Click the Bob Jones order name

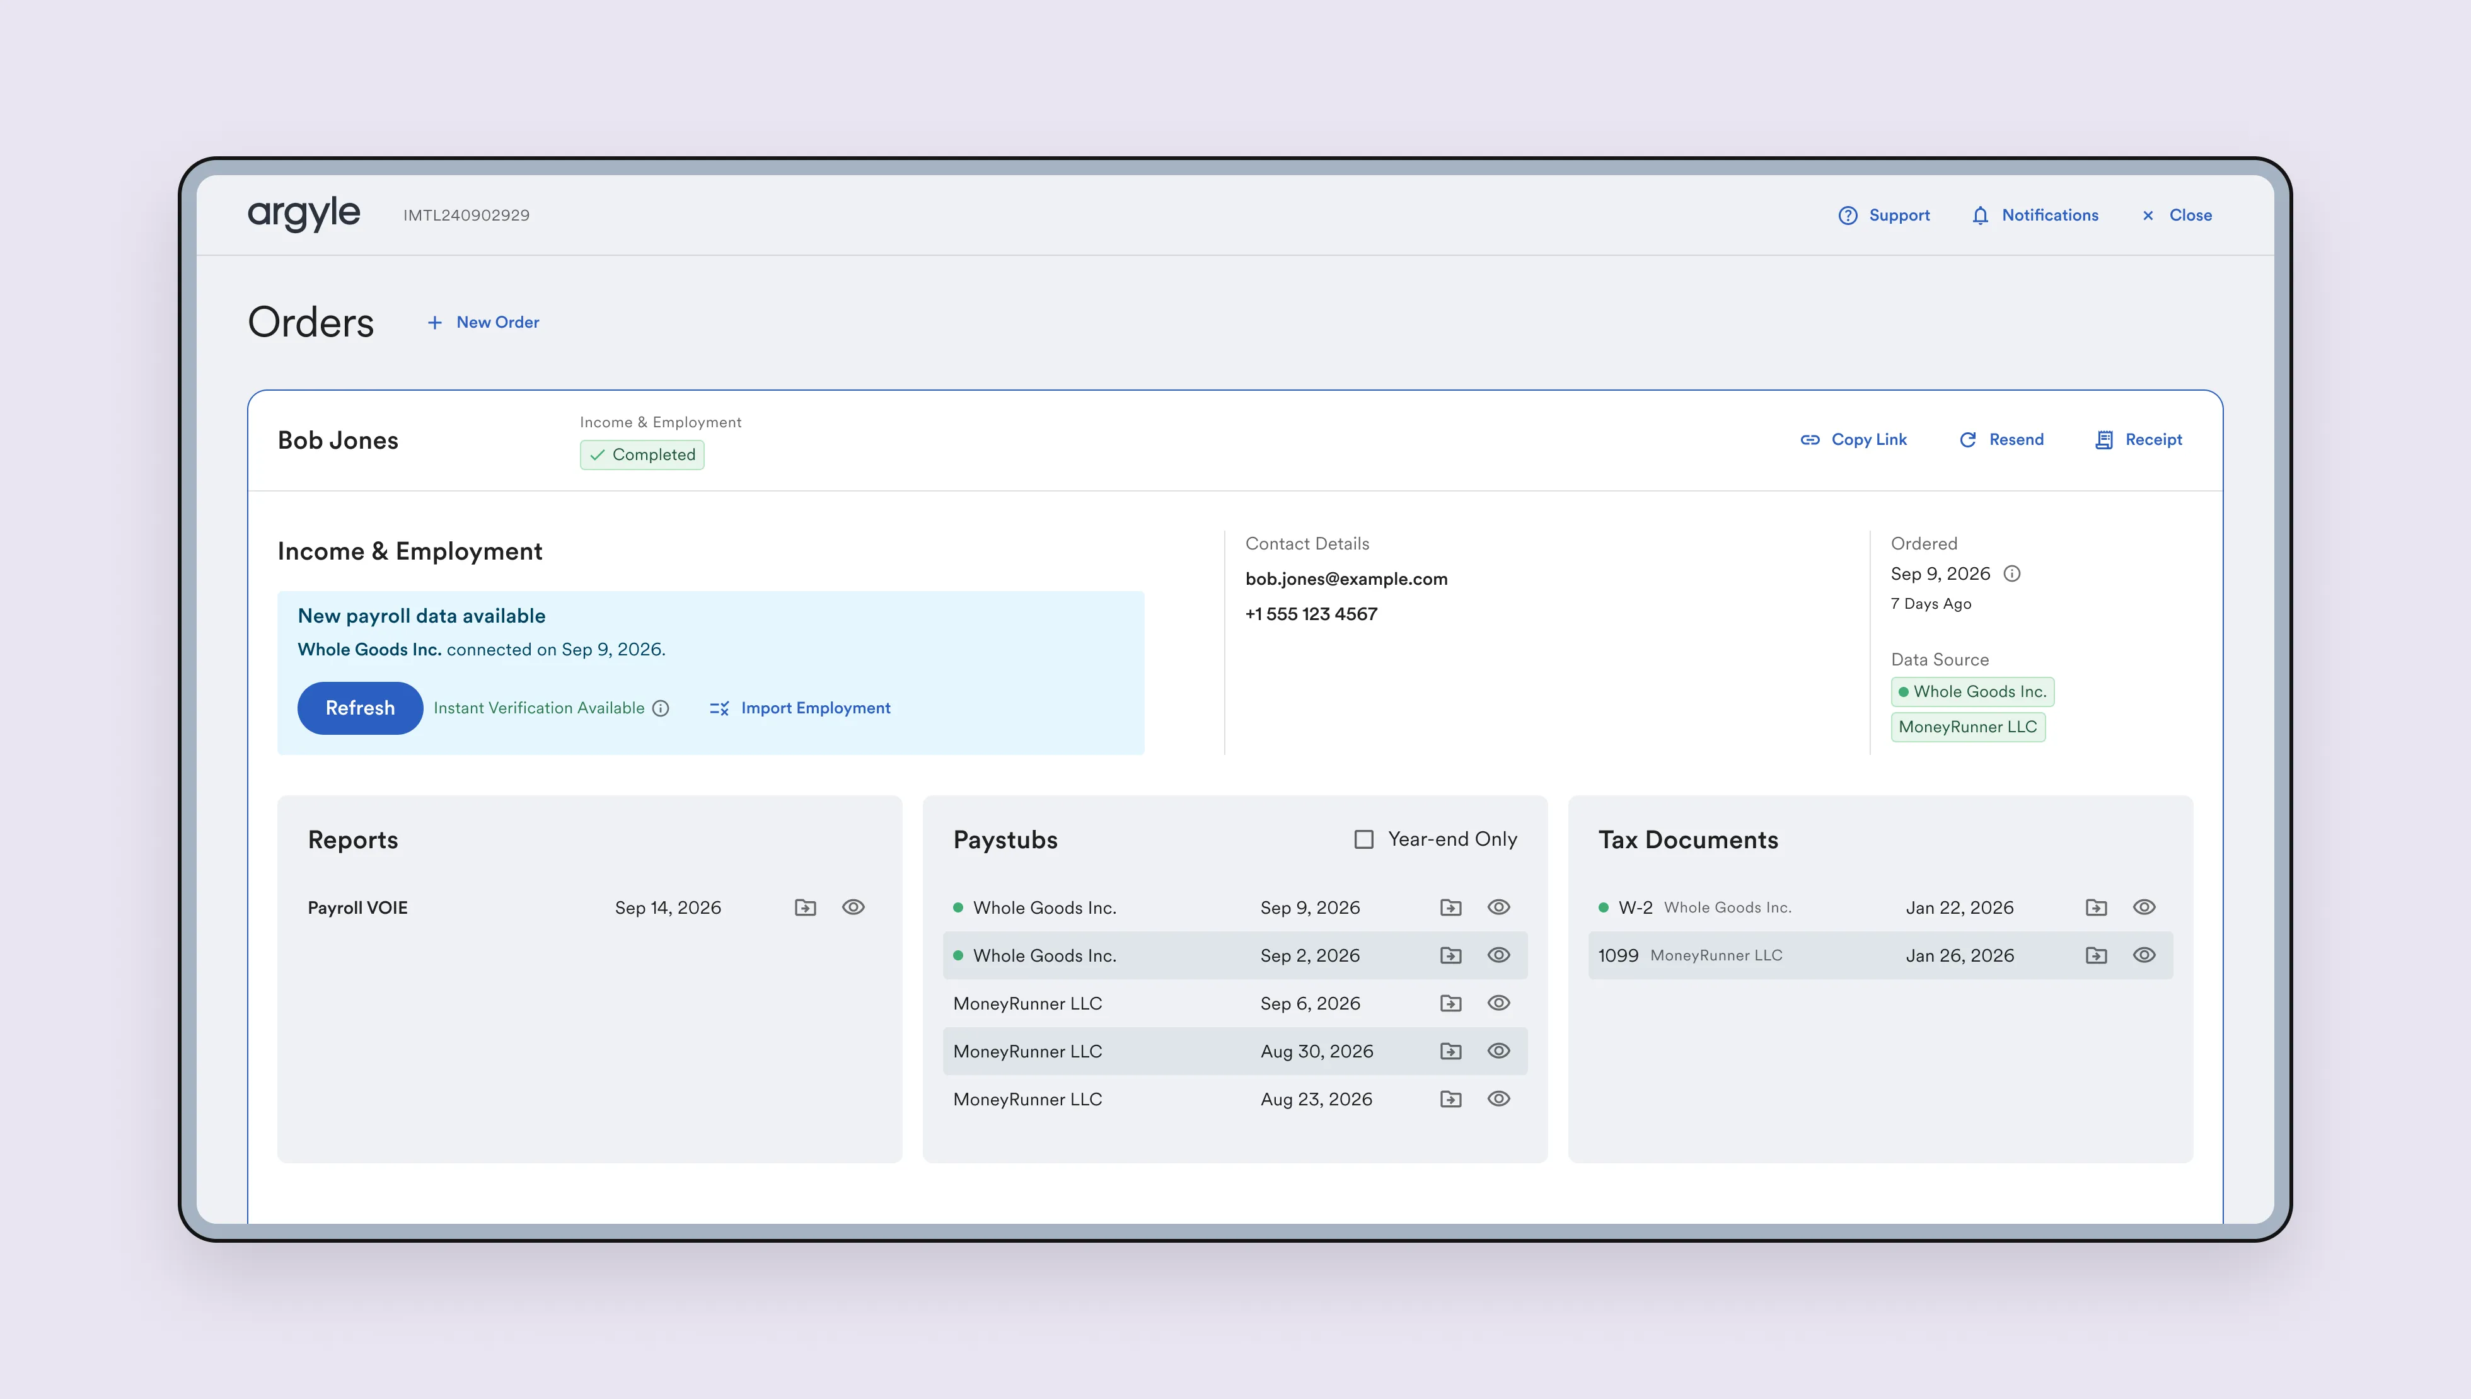point(339,440)
